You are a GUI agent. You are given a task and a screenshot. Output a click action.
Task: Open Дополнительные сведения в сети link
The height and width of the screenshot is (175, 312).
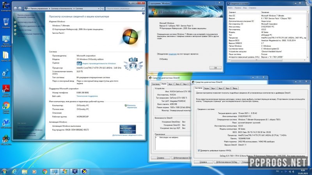coord(128,135)
